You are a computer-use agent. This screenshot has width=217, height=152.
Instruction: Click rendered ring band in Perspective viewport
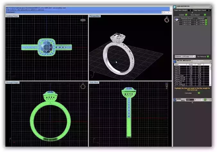pos(118,58)
